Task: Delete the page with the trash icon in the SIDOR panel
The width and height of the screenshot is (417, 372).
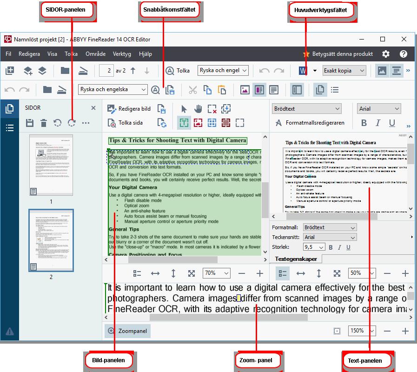Action: [x=44, y=123]
